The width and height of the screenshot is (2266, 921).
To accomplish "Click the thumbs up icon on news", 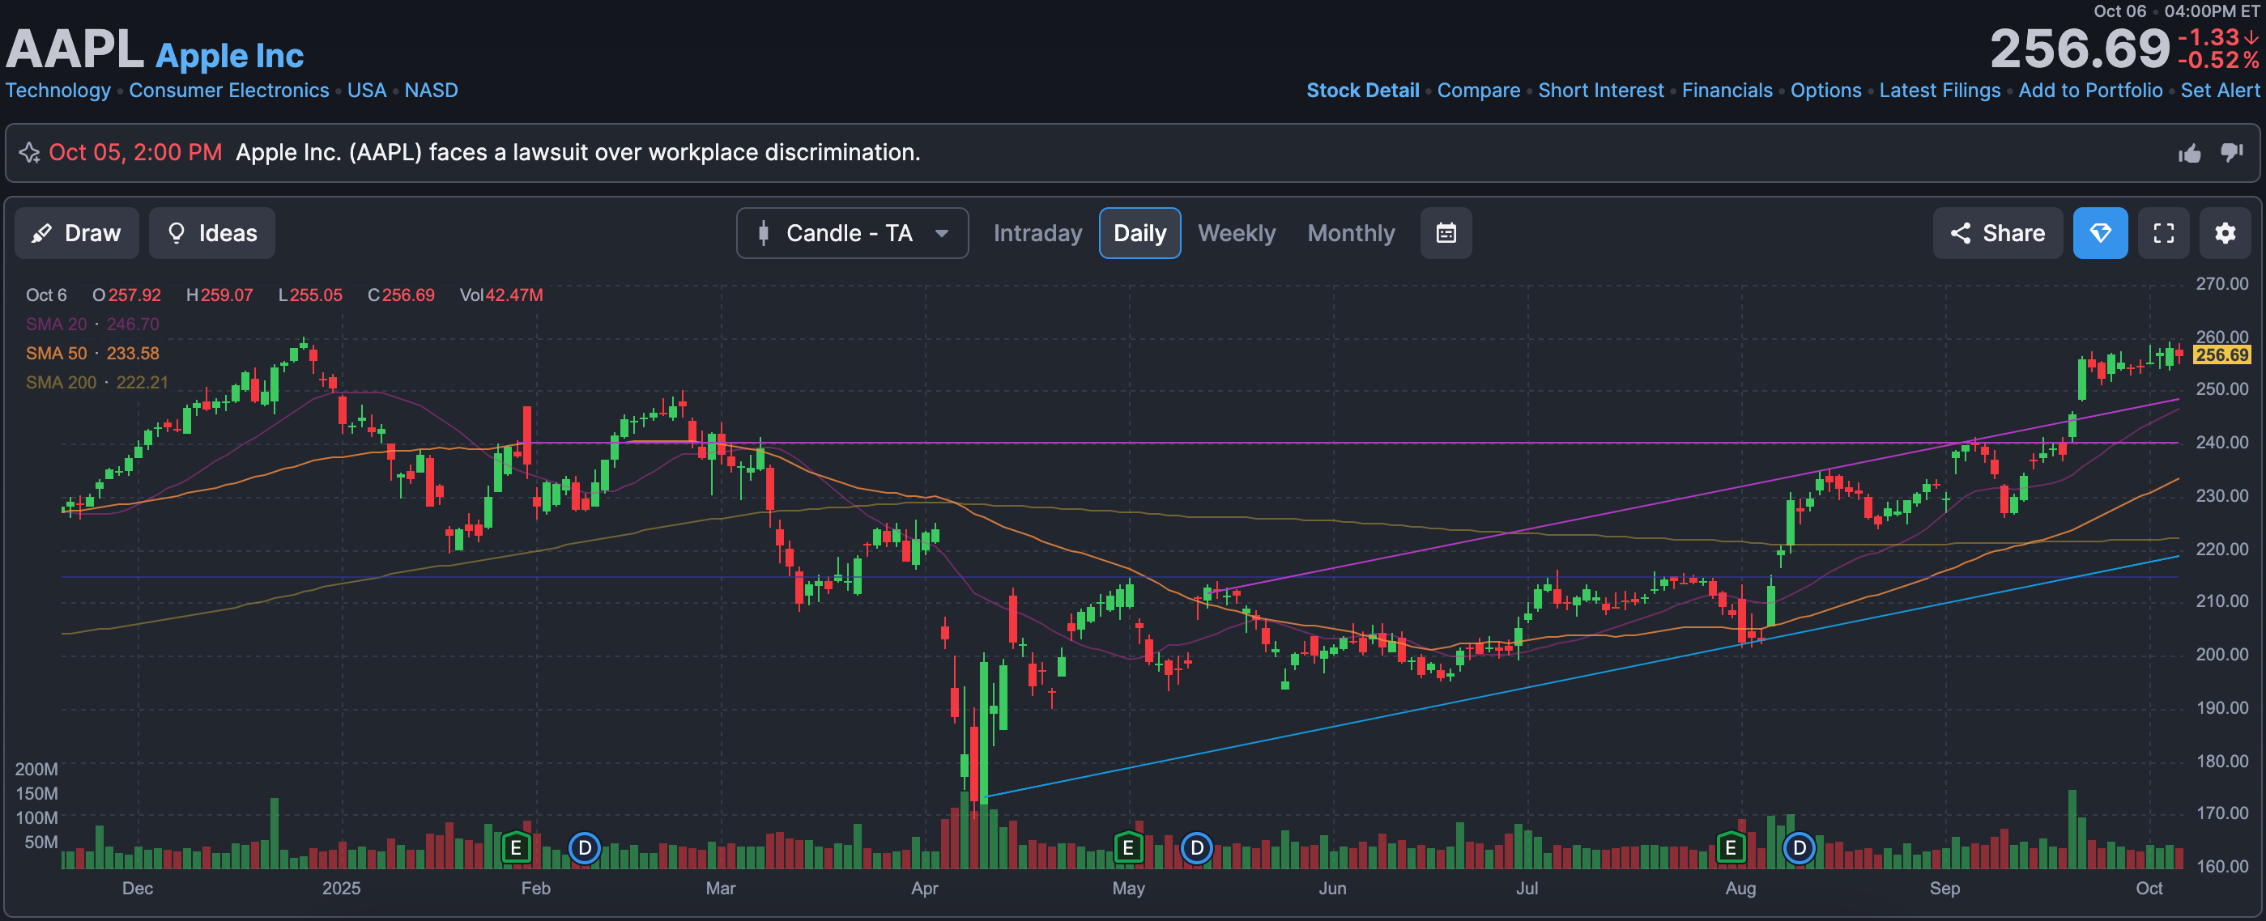I will 2190,154.
